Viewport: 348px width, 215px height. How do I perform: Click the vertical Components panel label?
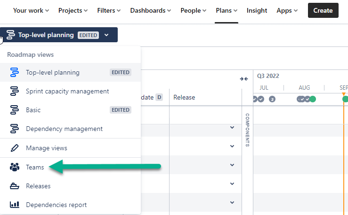[x=247, y=130]
